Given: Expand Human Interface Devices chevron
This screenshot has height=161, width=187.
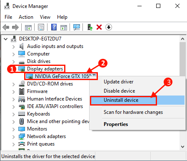Looking at the screenshot, I should pos(13,99).
